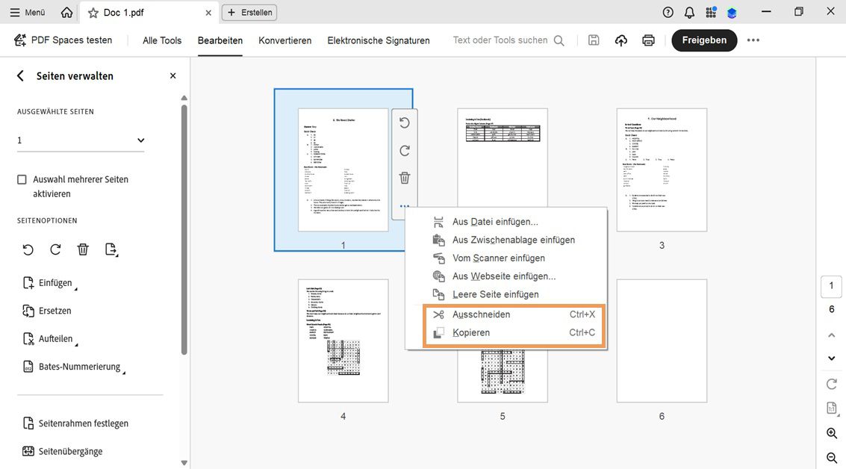Choose Vom Scanner einfügen
846x469 pixels.
[x=506, y=258]
